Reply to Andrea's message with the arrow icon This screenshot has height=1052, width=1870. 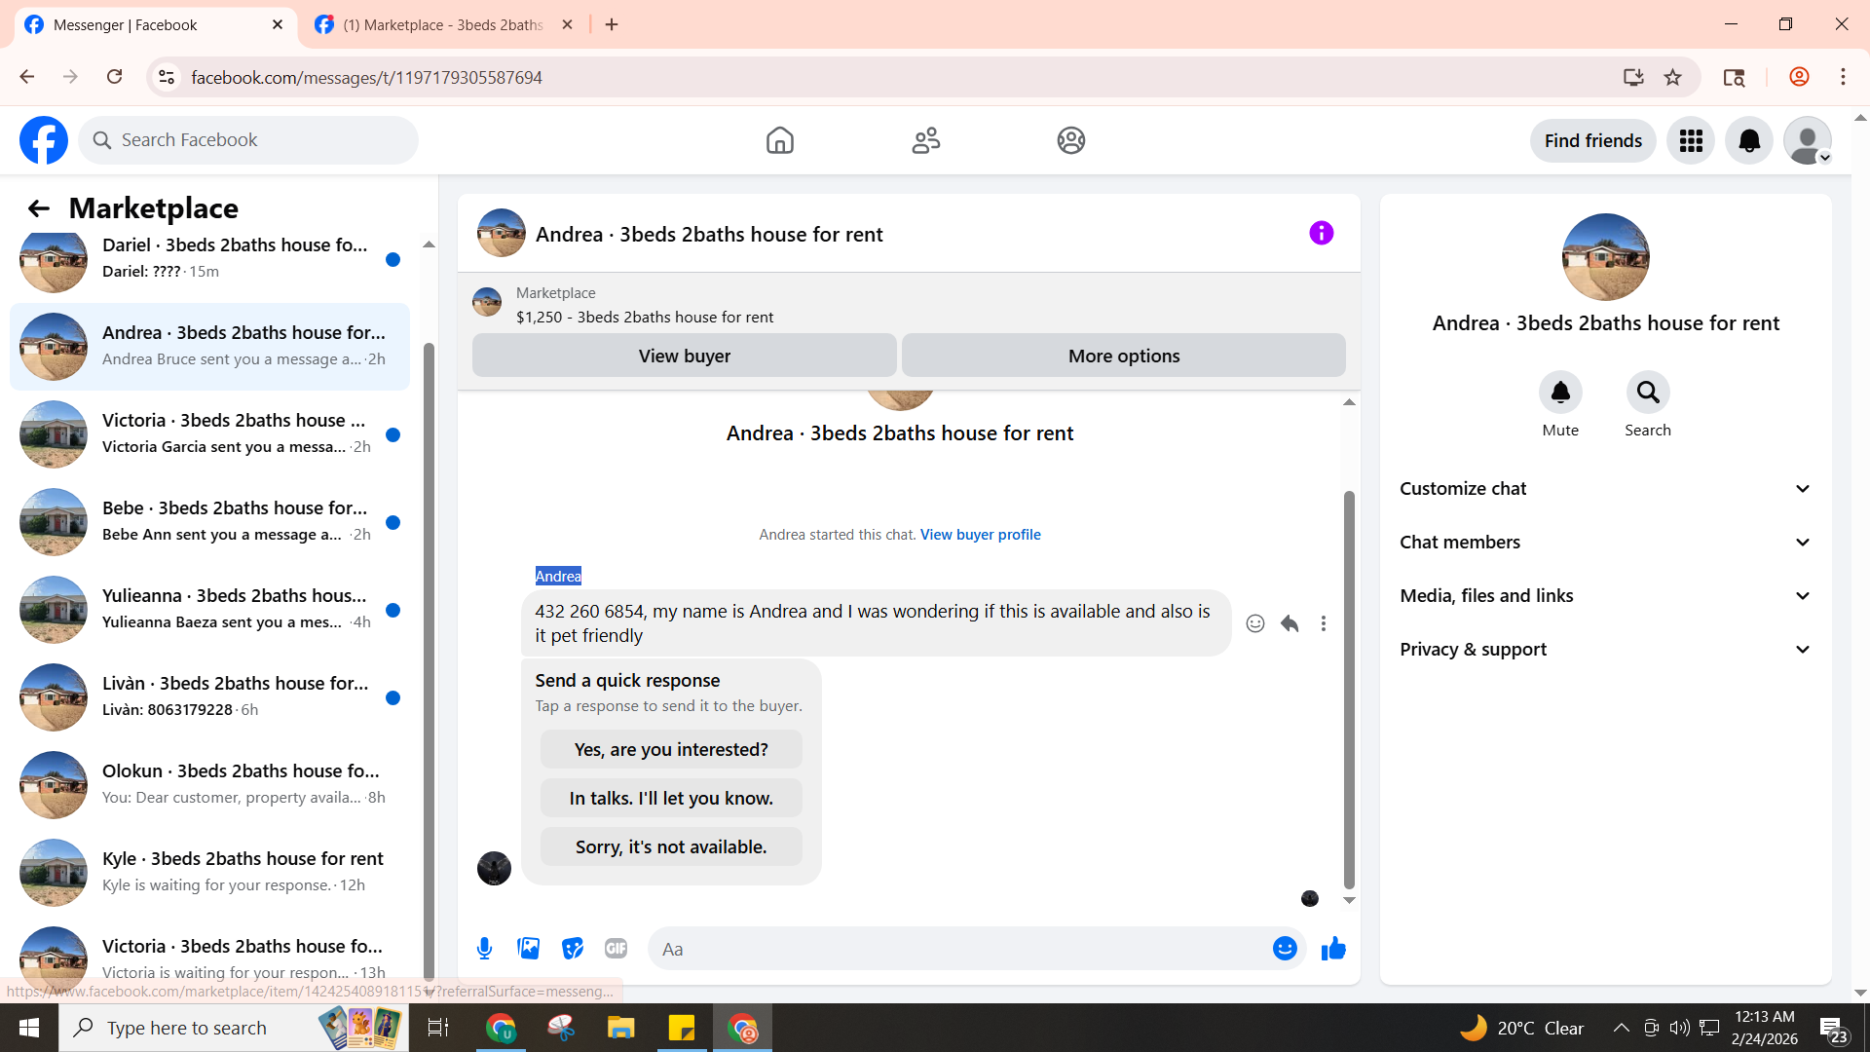coord(1290,623)
